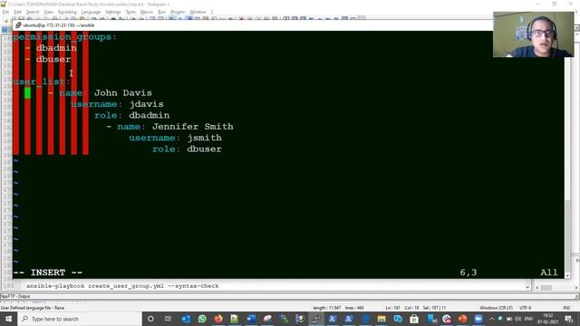Click the 'All' indicator in vim status
The width and height of the screenshot is (580, 326).
[x=549, y=273]
